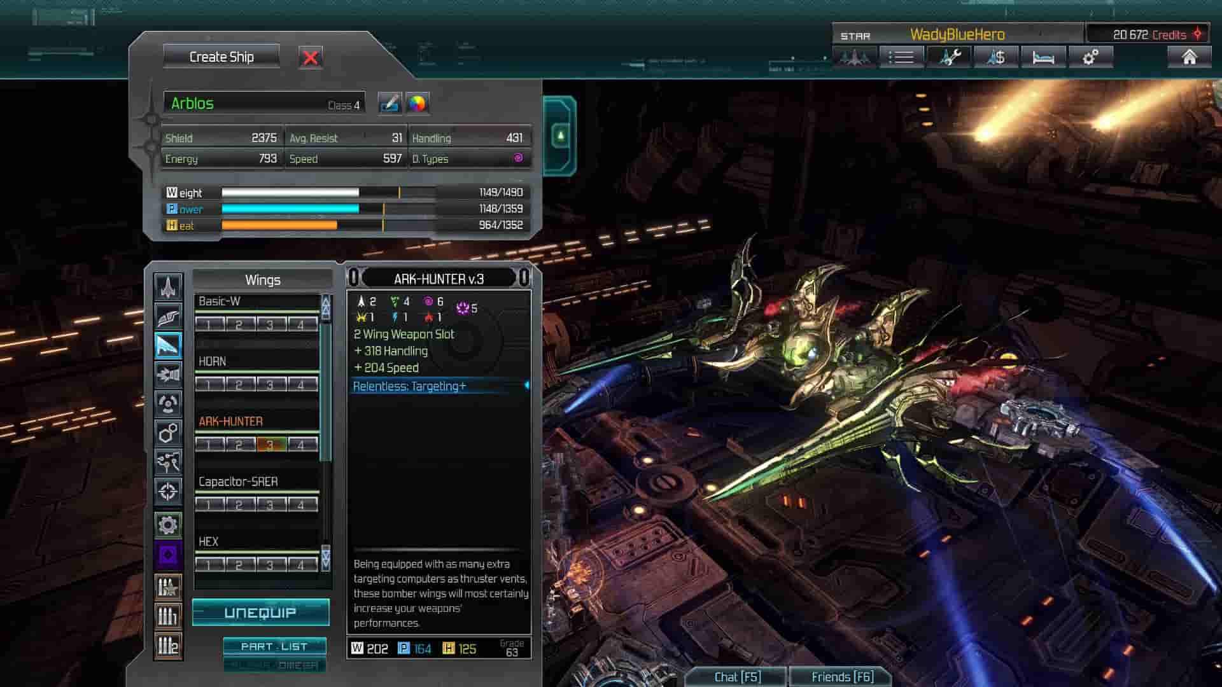Viewport: 1222px width, 687px height.
Task: Open the ship color wheel
Action: tap(417, 103)
